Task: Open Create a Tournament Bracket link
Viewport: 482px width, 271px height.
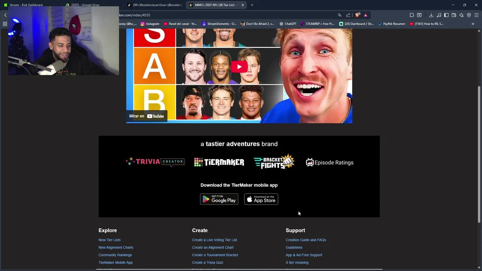Action: click(x=215, y=255)
